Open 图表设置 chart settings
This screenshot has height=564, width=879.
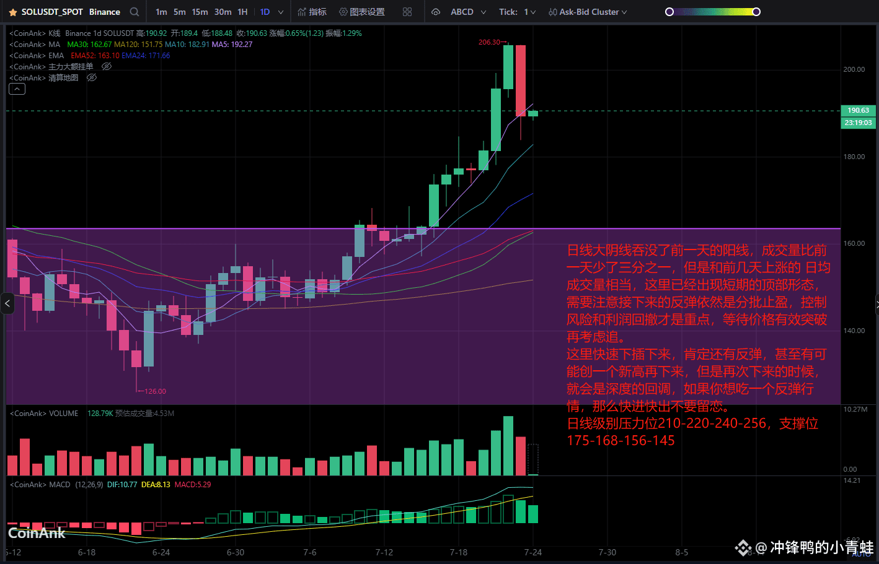point(362,12)
